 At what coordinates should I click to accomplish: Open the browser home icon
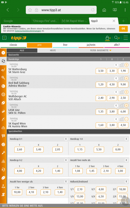point(104,10)
